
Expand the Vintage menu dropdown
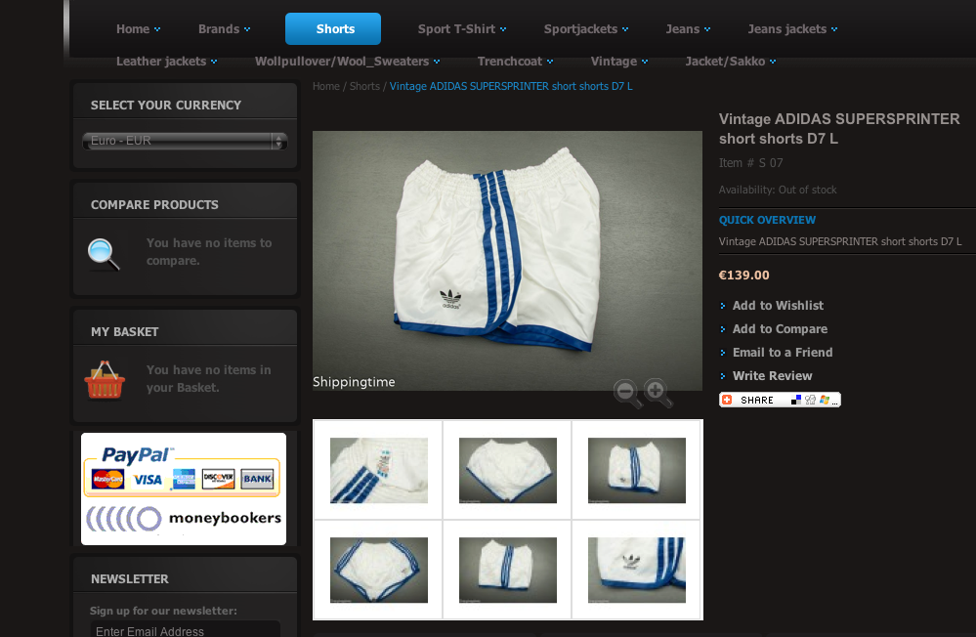pyautogui.click(x=619, y=62)
